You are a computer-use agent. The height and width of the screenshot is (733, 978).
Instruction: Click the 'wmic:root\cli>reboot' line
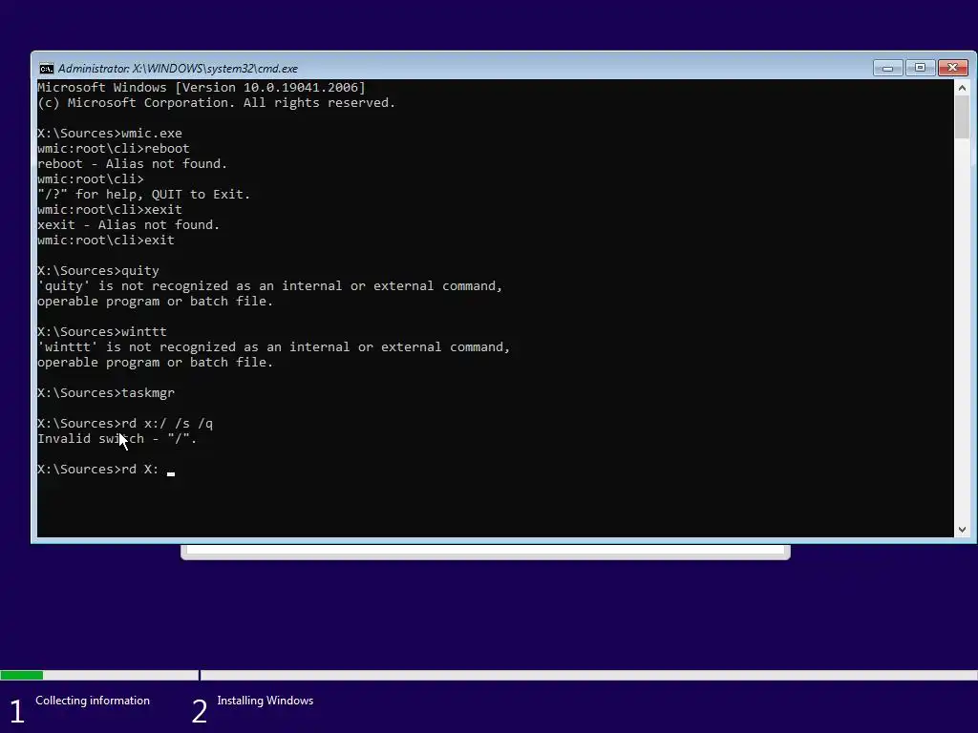(x=114, y=148)
